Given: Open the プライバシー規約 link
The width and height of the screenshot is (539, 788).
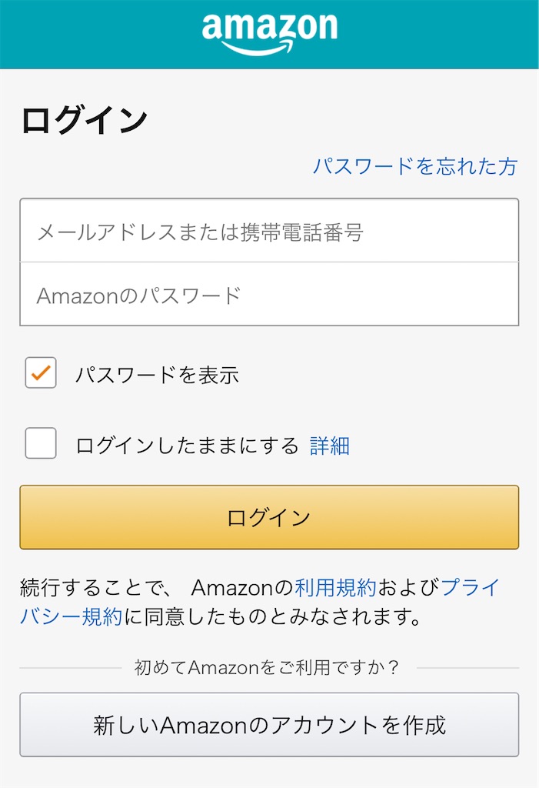Looking at the screenshot, I should [259, 602].
